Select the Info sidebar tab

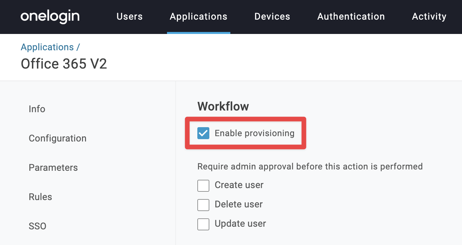click(x=37, y=109)
